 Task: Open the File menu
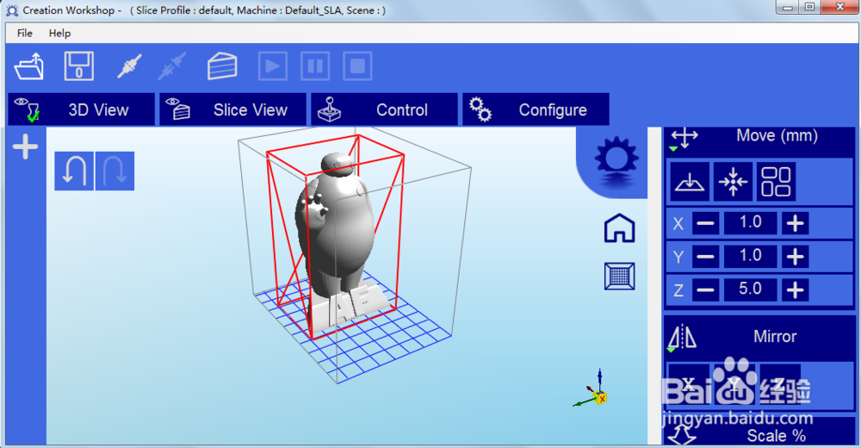[x=25, y=33]
